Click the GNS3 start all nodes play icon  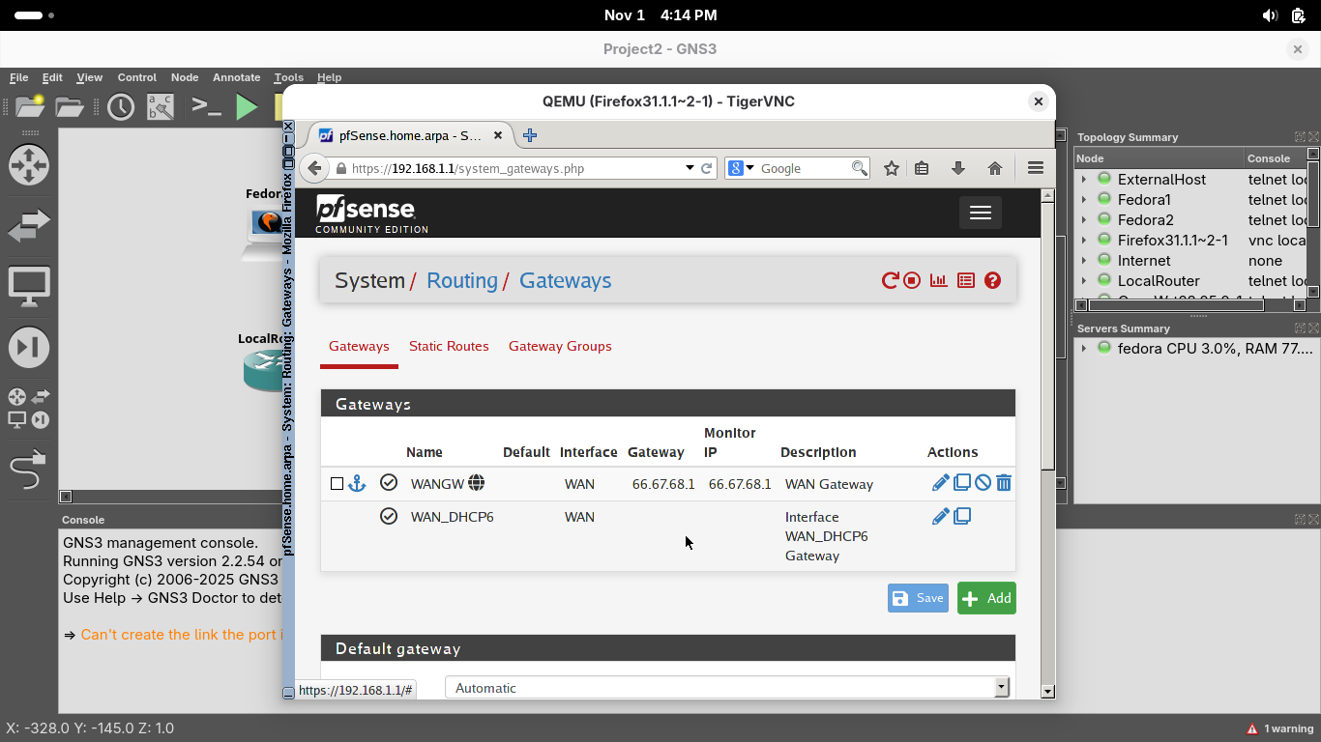click(x=248, y=106)
